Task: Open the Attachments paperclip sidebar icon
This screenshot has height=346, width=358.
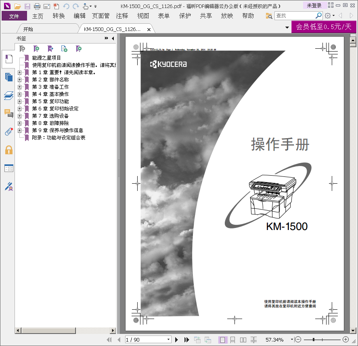Action: (8, 132)
